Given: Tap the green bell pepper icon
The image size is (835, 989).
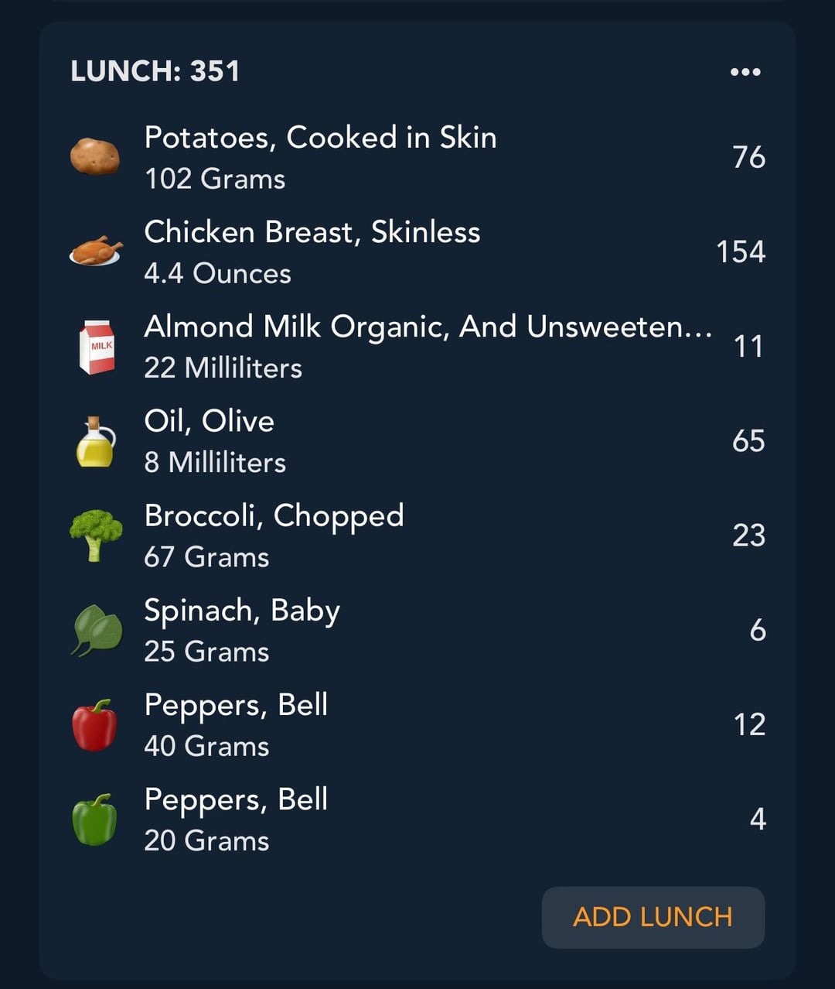Looking at the screenshot, I should [x=94, y=820].
